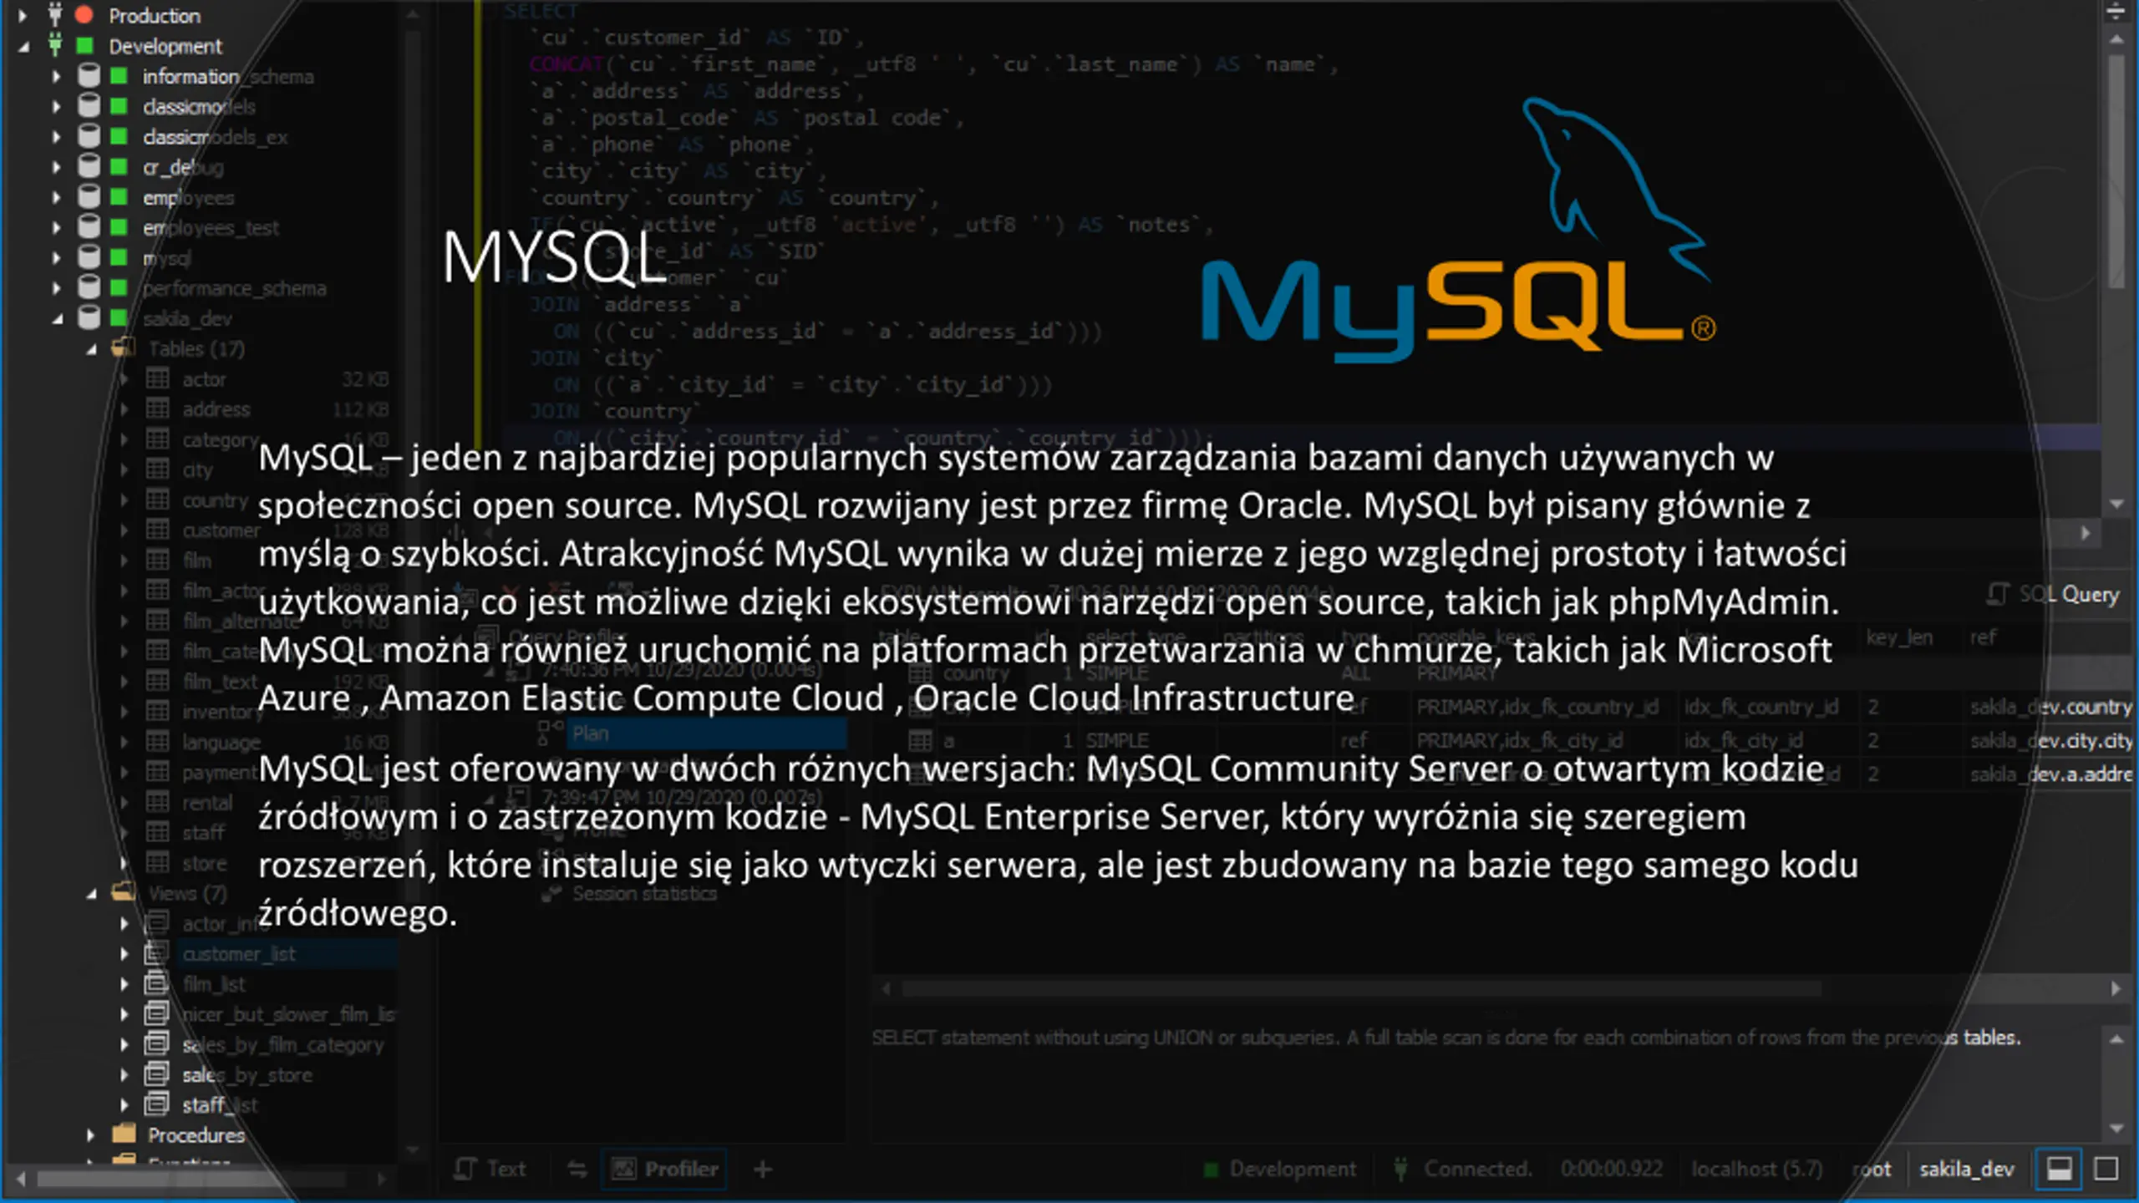The height and width of the screenshot is (1203, 2139).
Task: Expand the information_schema database
Action: [56, 76]
